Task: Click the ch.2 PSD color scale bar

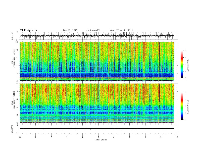Action: point(182,106)
